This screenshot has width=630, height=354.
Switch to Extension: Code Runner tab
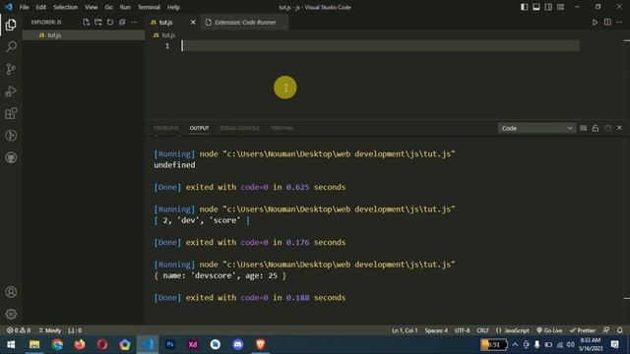point(245,22)
